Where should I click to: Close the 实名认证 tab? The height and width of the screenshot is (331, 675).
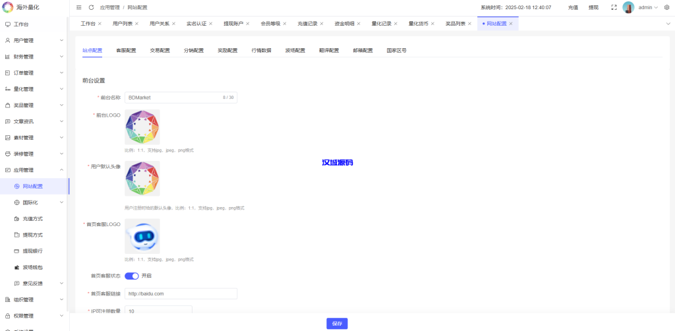click(211, 24)
